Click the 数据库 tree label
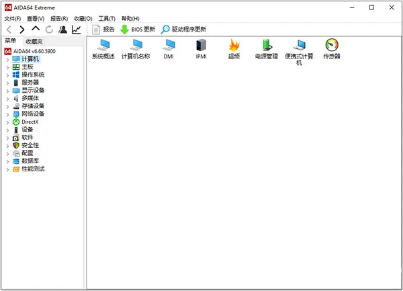 [30, 161]
